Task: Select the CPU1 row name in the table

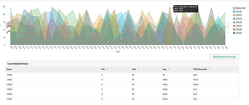Action: (10, 80)
